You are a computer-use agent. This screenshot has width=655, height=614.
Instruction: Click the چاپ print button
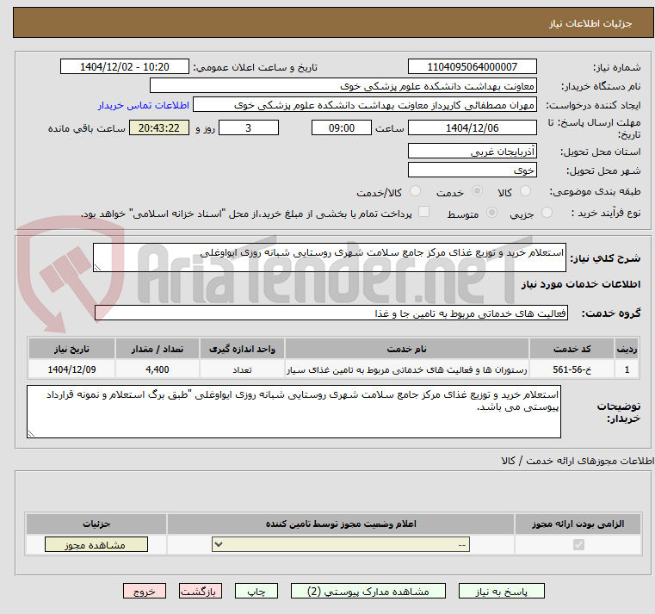256,591
